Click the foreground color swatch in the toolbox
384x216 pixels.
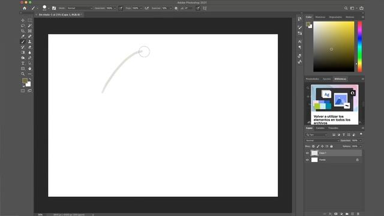[25, 80]
